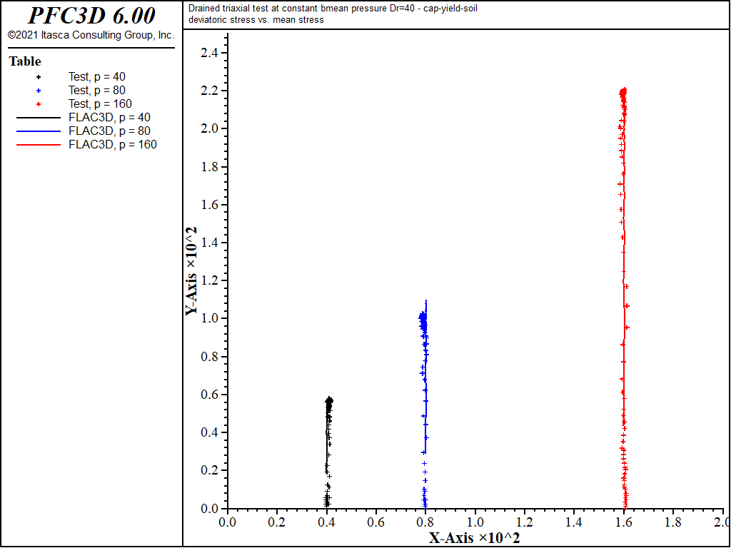Click the 'Test, p = 40' legend label
The image size is (731, 548).
click(97, 77)
